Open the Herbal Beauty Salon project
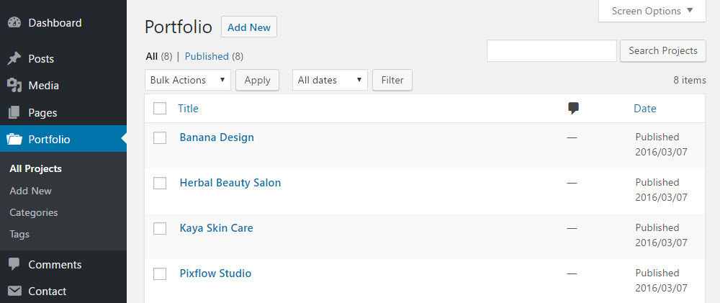The width and height of the screenshot is (720, 303). tap(230, 183)
